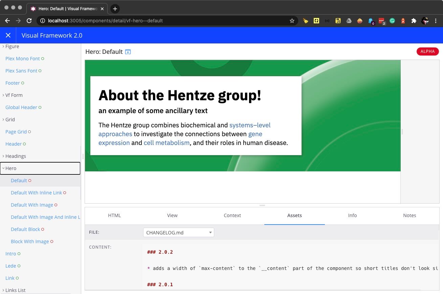The image size is (443, 294).
Task: Grab the preview width resize handle
Action: click(x=402, y=132)
